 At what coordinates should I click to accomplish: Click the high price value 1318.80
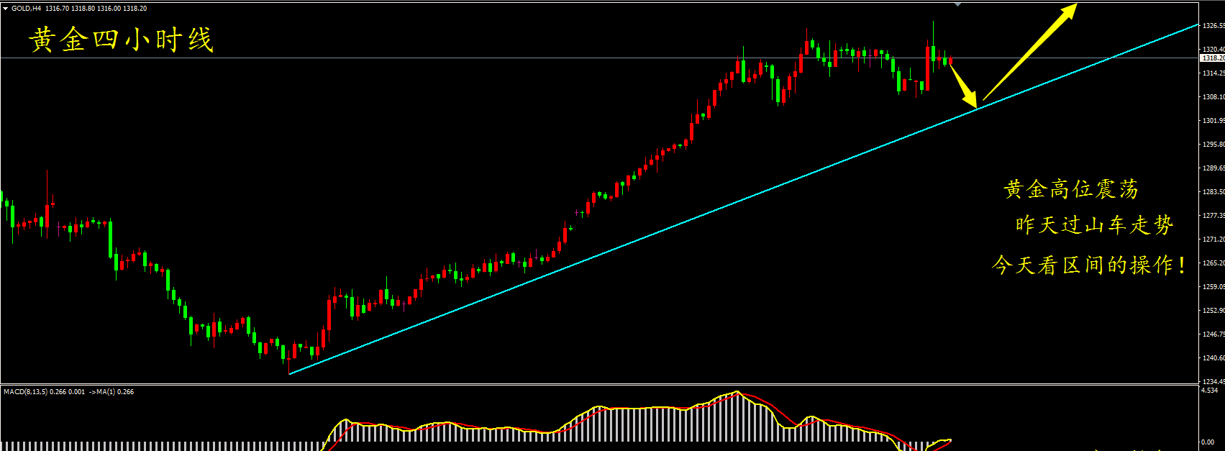pyautogui.click(x=83, y=9)
